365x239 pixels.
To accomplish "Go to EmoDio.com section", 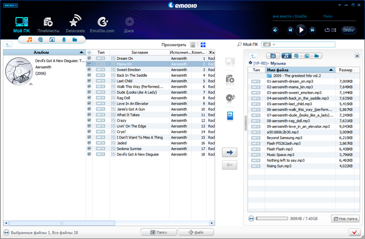I will click(102, 25).
